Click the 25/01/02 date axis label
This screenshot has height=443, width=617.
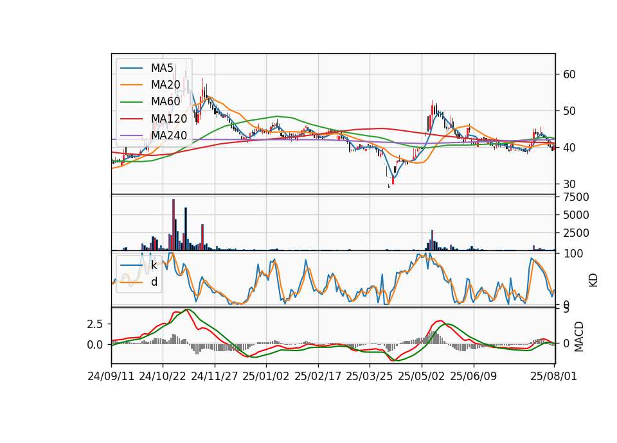click(x=266, y=376)
